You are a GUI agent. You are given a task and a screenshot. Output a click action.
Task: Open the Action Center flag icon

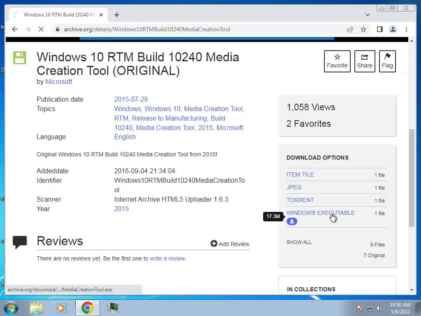[x=359, y=308]
